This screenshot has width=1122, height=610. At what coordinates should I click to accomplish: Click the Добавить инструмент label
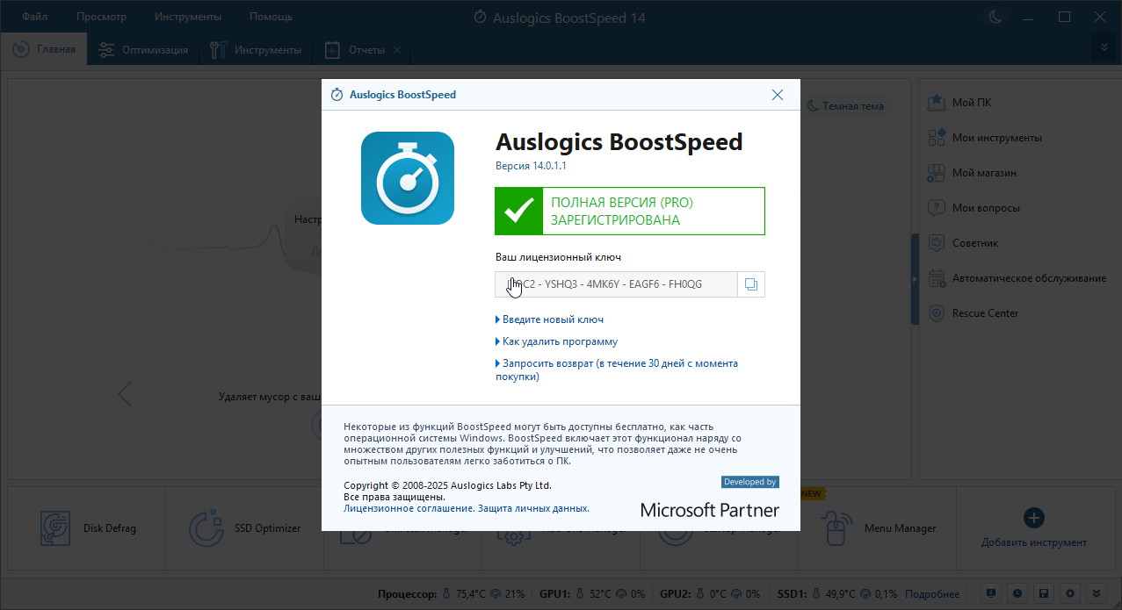(x=1034, y=542)
